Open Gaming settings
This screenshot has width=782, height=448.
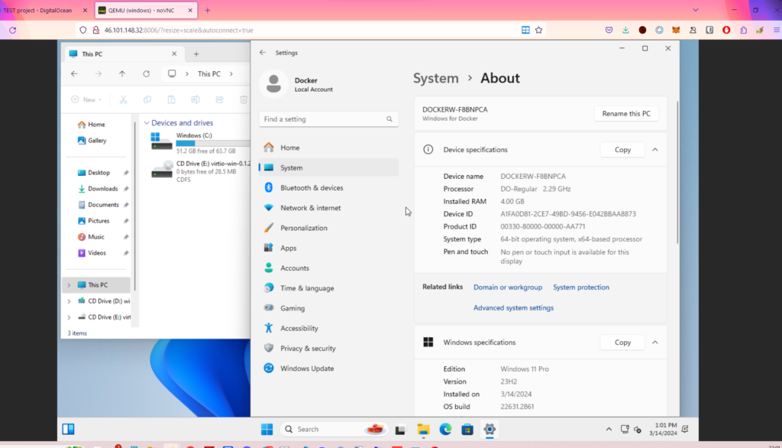point(328,307)
